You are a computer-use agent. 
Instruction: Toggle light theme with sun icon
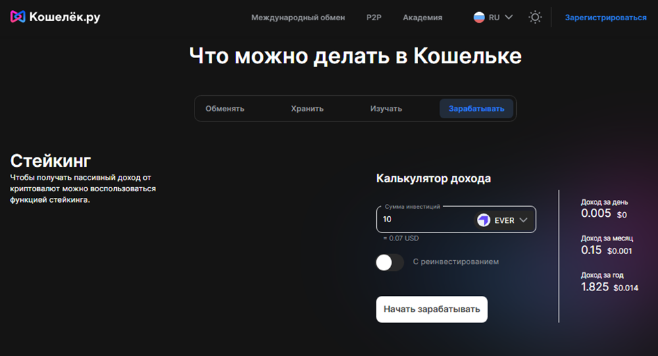point(534,17)
